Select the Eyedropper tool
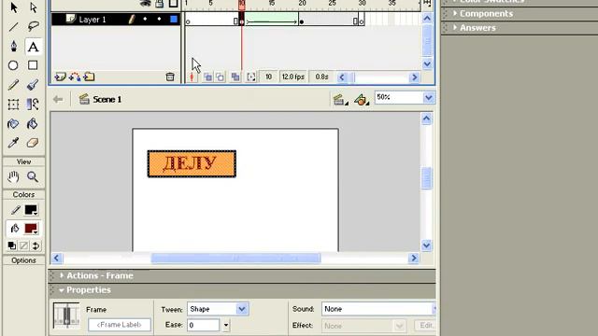The width and height of the screenshot is (598, 336). coord(14,143)
